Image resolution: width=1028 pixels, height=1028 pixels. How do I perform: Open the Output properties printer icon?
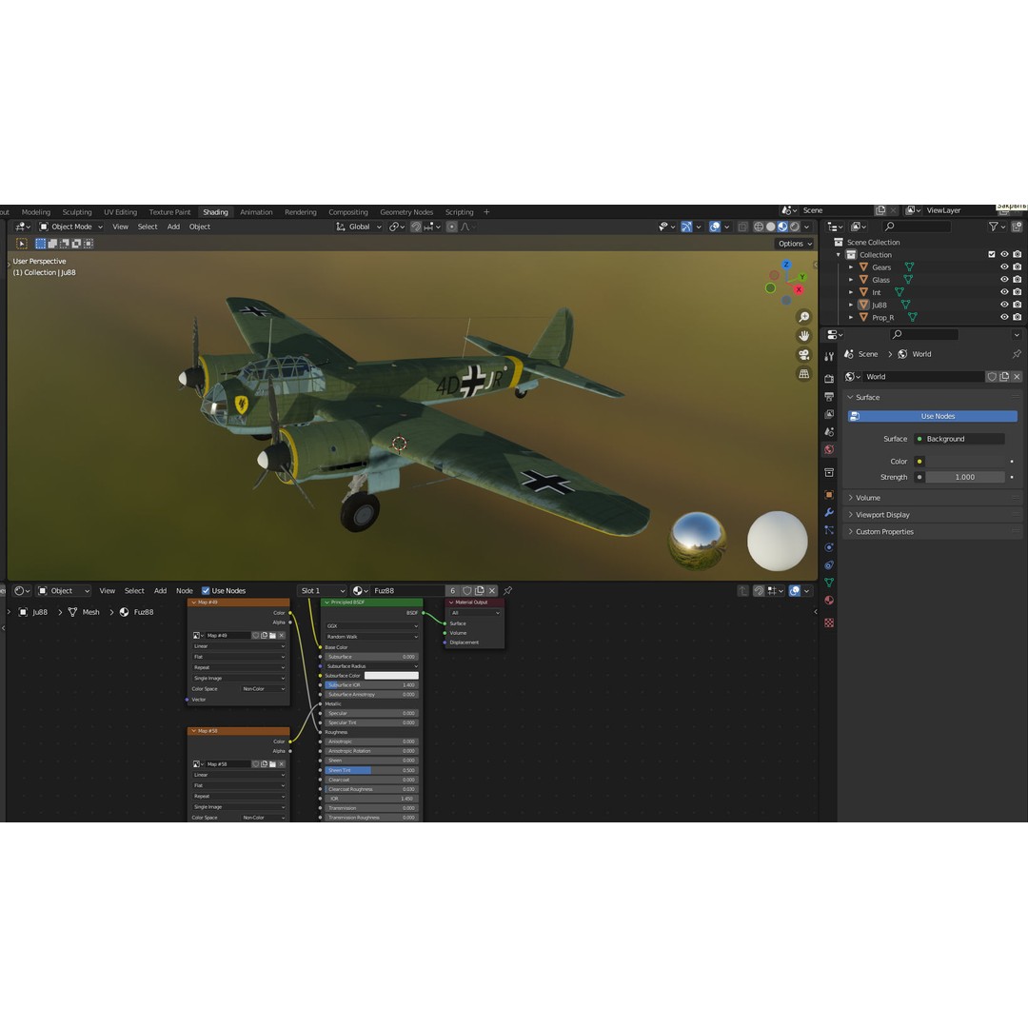(x=829, y=397)
